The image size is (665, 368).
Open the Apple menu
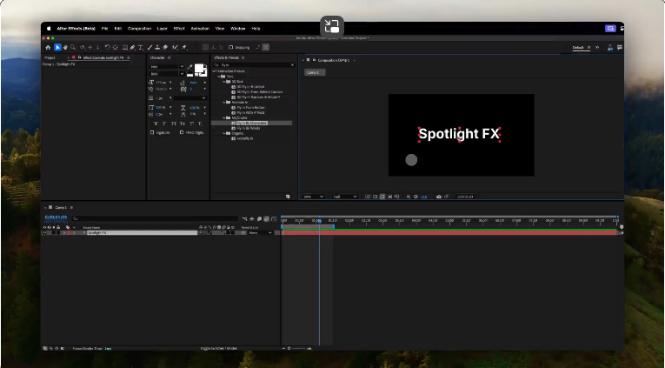click(x=49, y=29)
